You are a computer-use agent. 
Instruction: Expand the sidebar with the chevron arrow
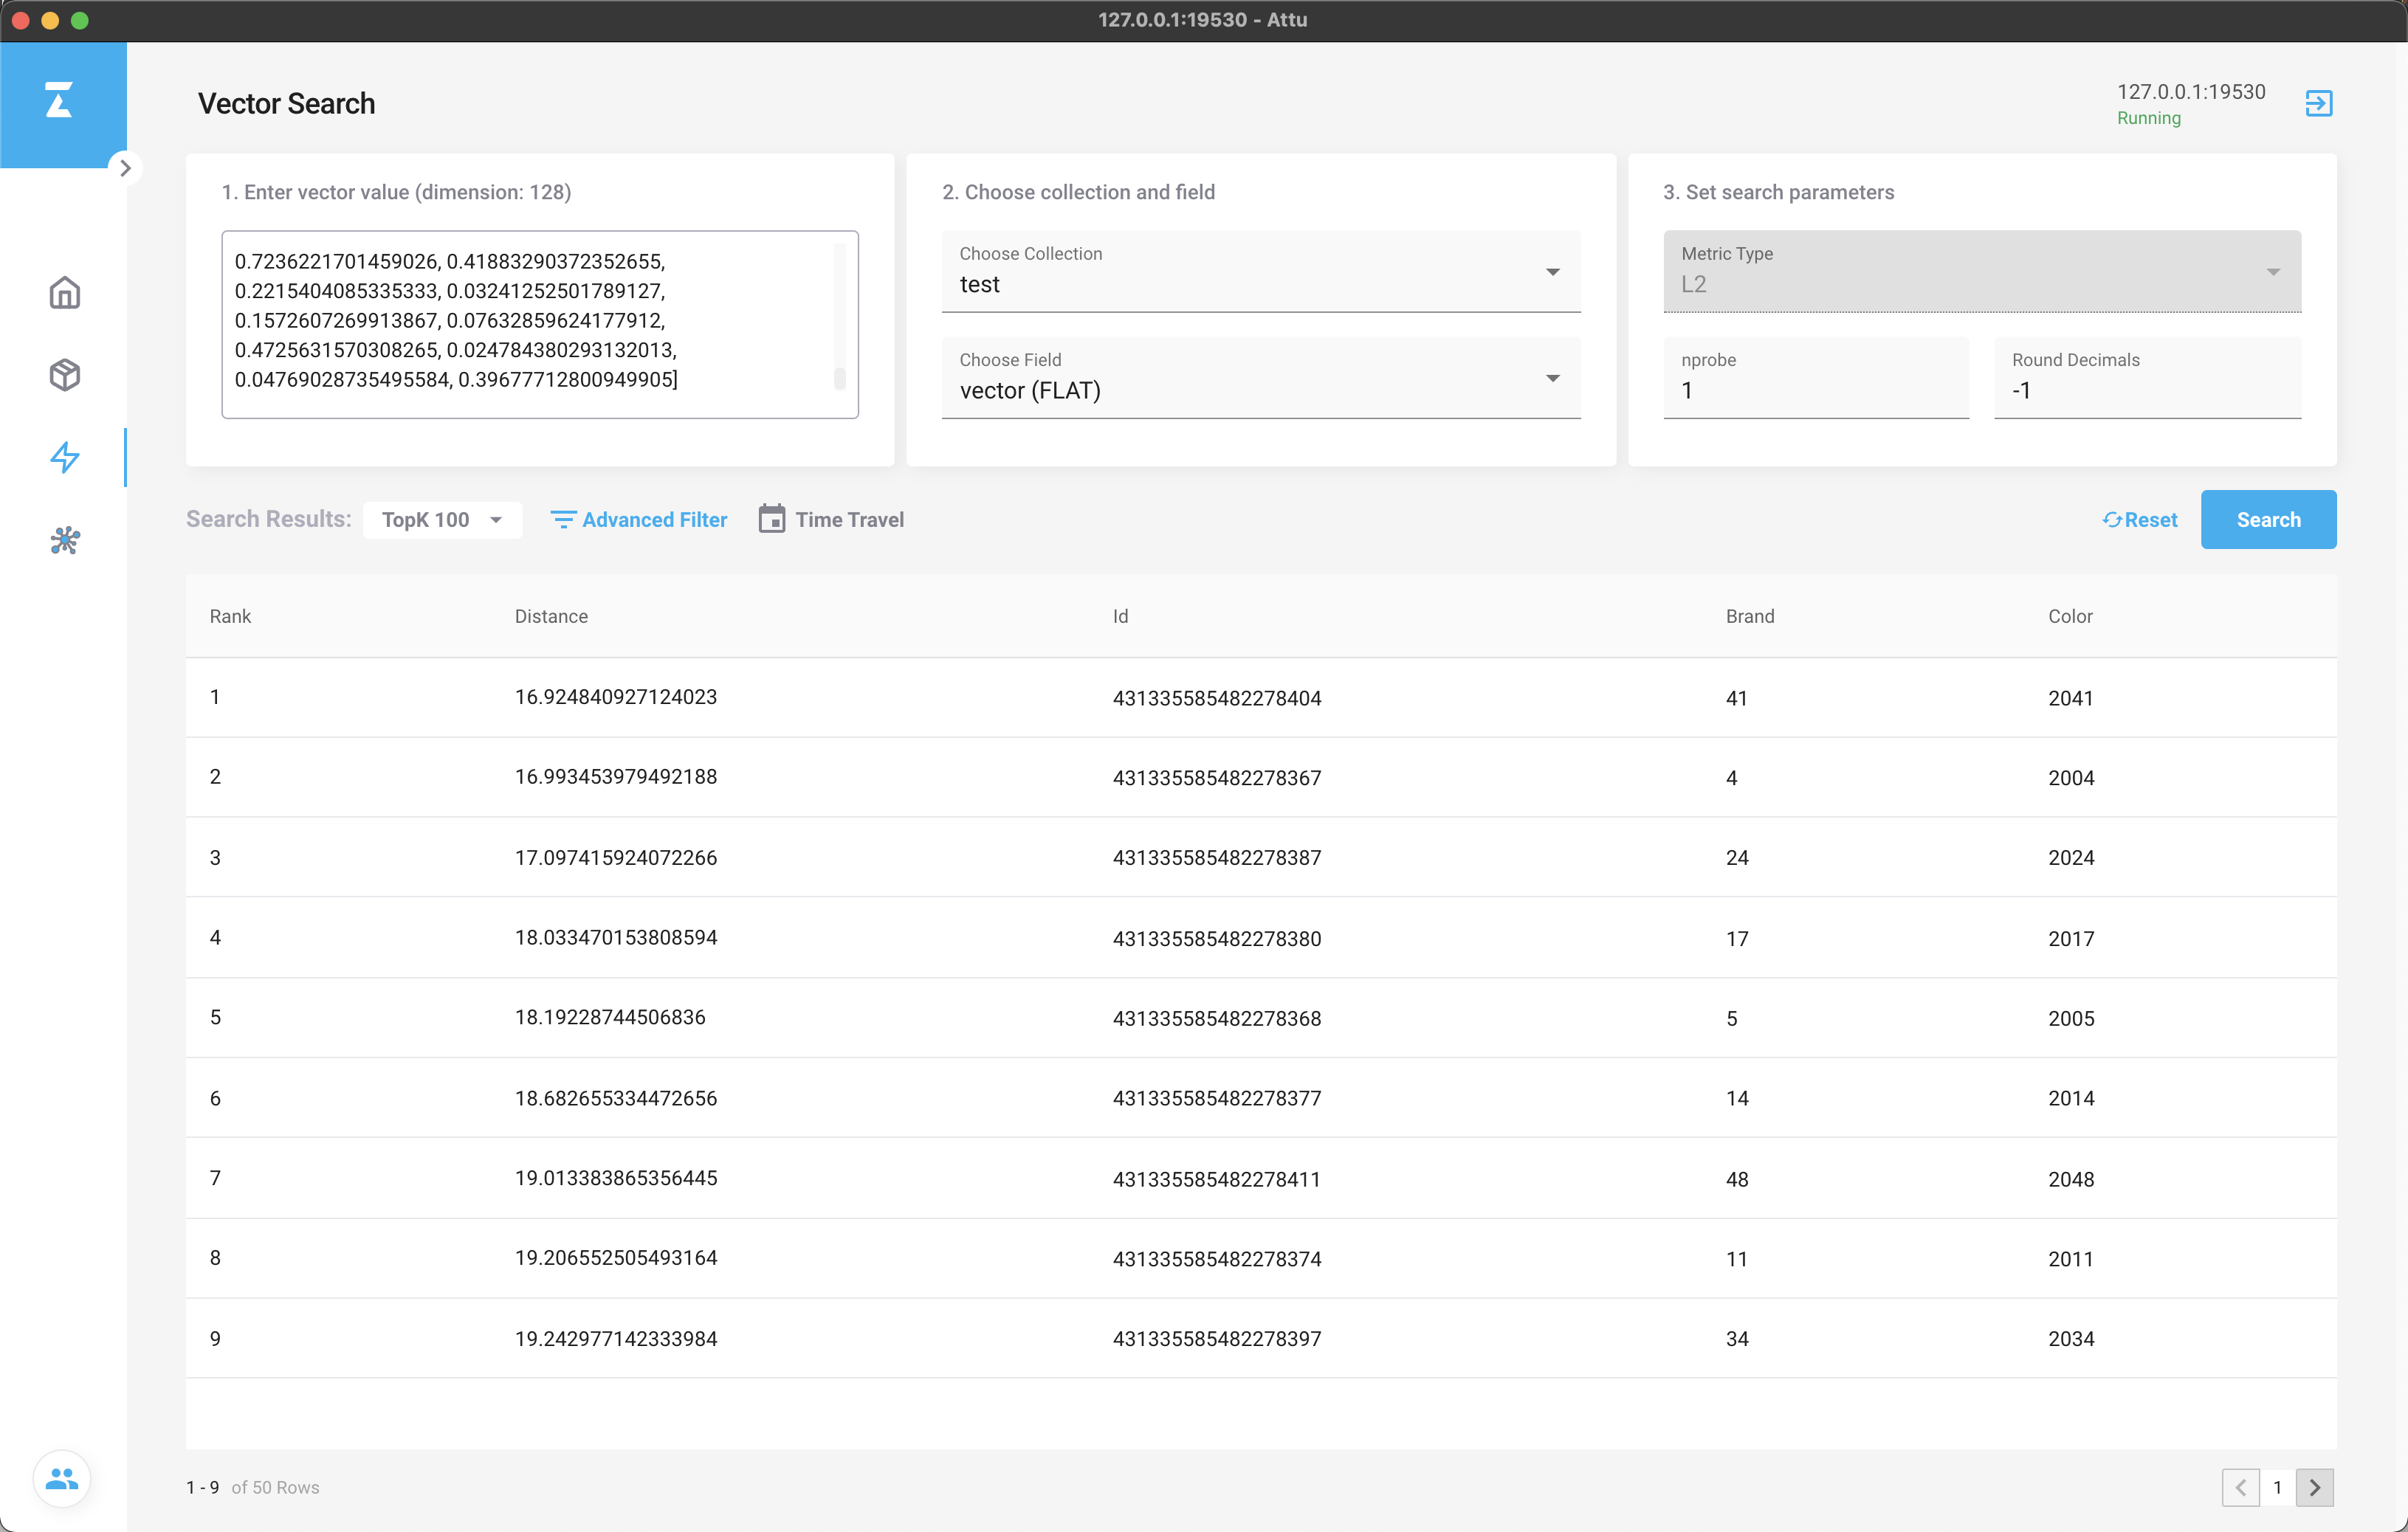point(125,168)
